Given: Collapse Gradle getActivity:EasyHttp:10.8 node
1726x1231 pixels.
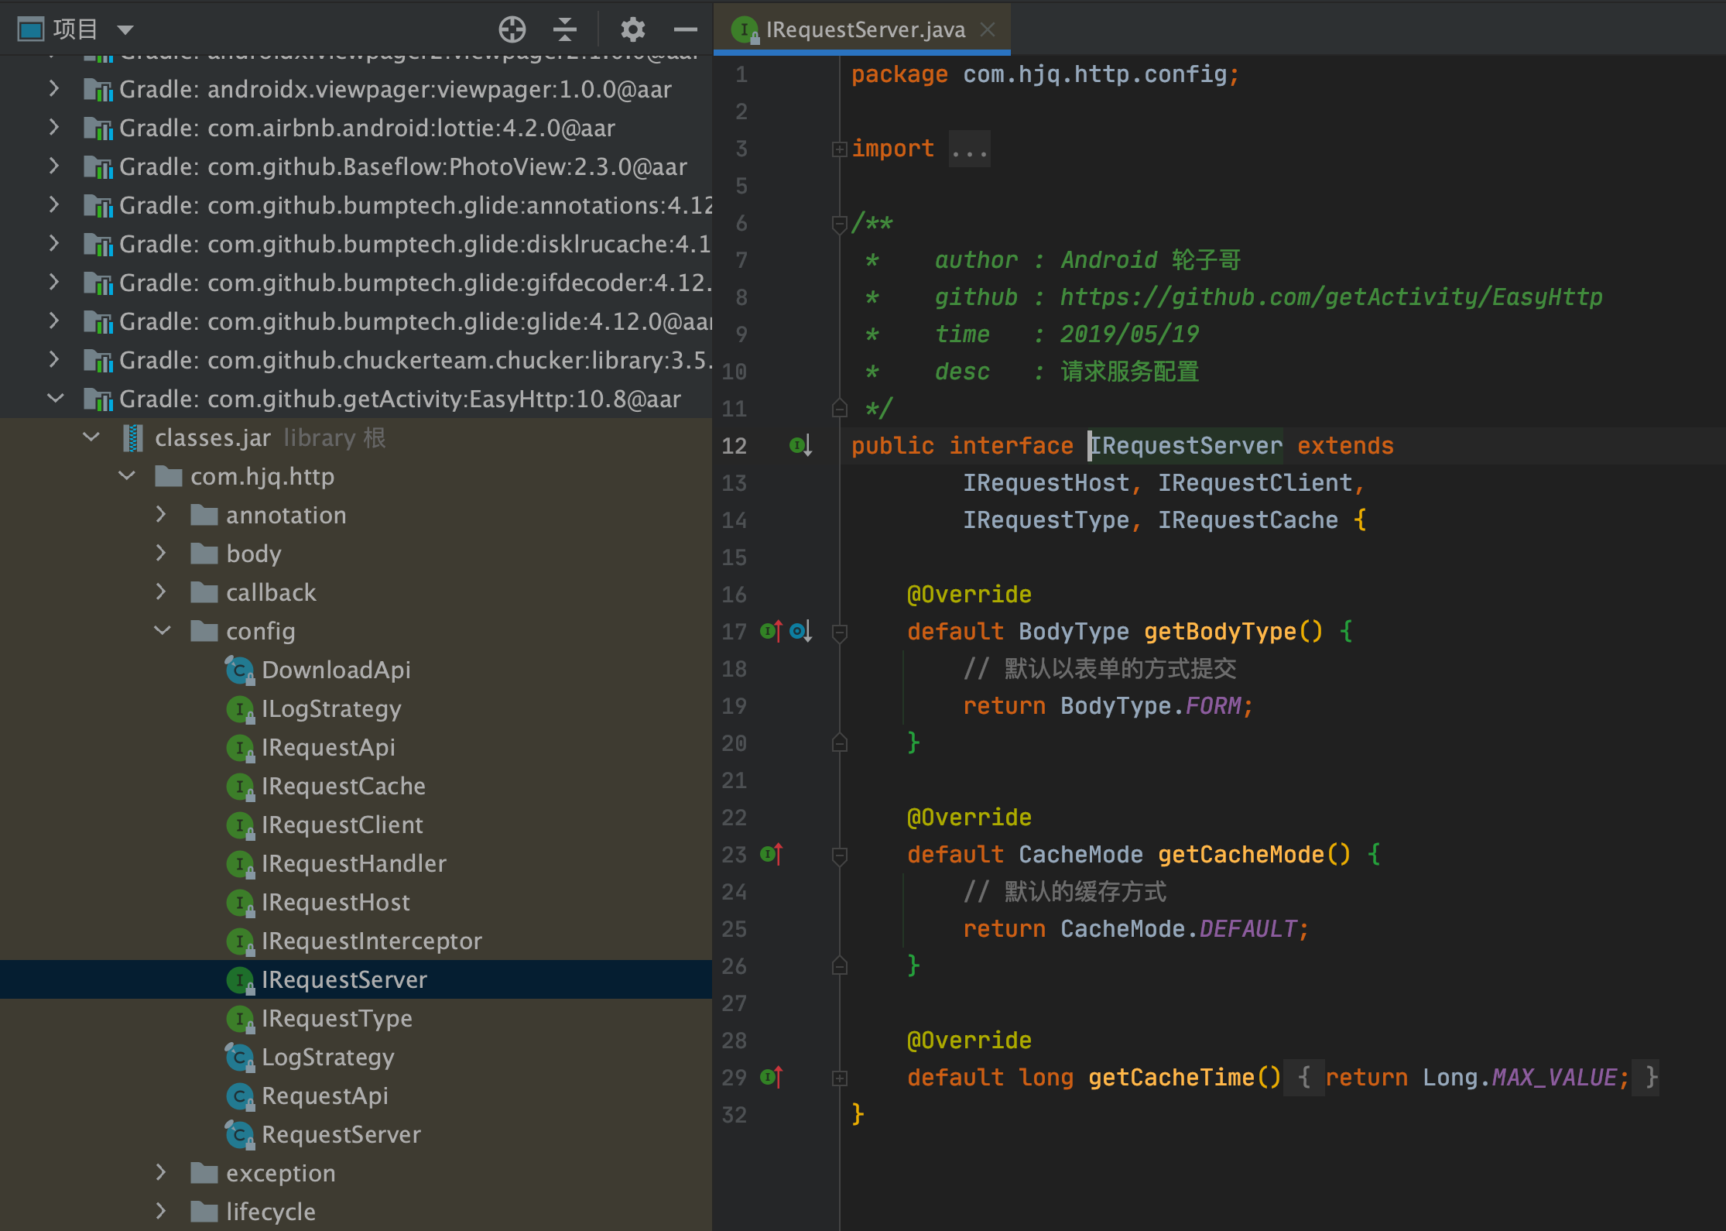Looking at the screenshot, I should [55, 399].
